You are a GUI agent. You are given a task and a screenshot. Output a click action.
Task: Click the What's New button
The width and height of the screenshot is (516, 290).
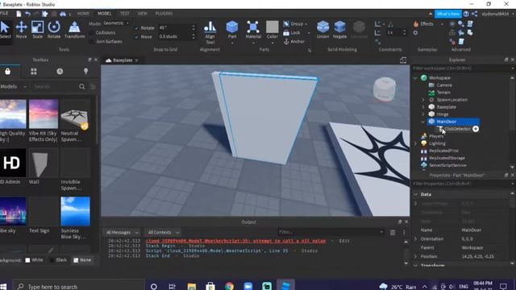pos(448,14)
